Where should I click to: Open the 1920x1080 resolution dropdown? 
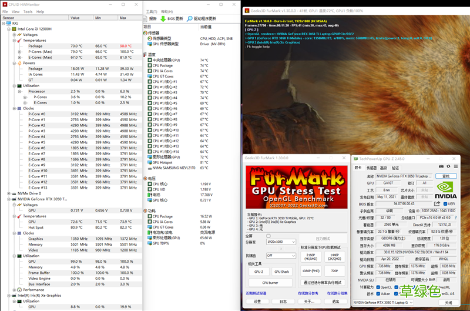pyautogui.click(x=281, y=242)
